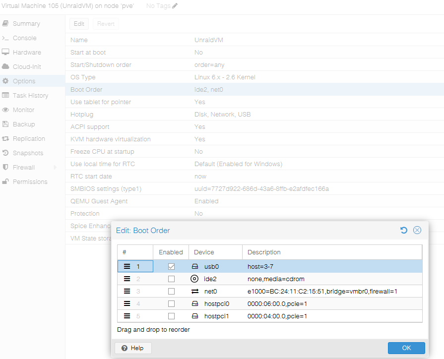Screen dimensions: 444x359
Task: Click the cdrom disc icon beside ide2
Action: (x=194, y=279)
